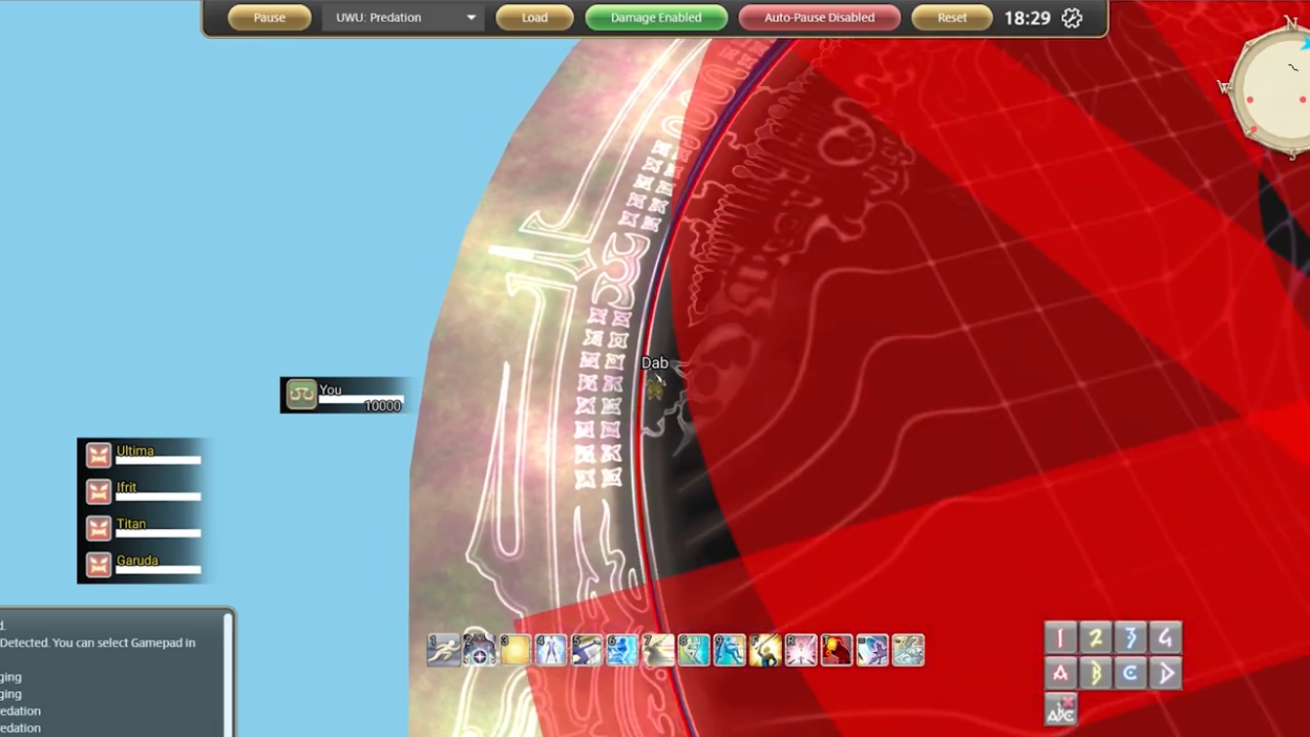The image size is (1310, 737).
Task: Target Garuda in the enemy list
Action: (143, 564)
